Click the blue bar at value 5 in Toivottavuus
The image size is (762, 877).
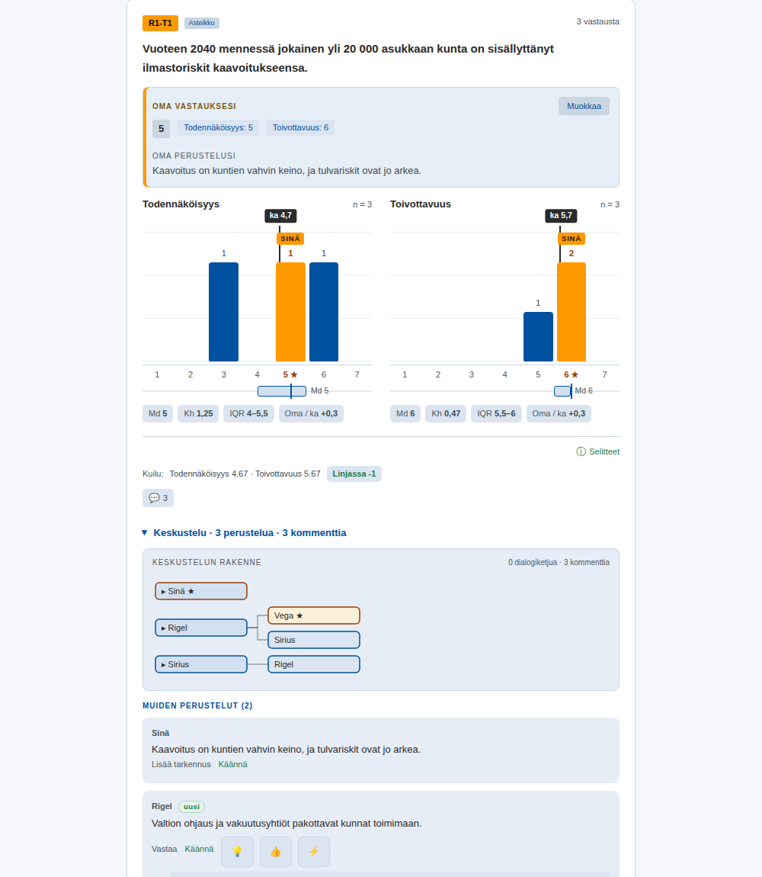[x=539, y=337]
